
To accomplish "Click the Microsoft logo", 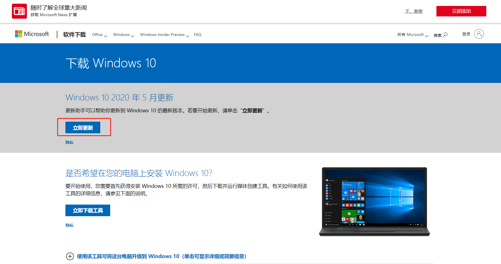I will pyautogui.click(x=32, y=34).
